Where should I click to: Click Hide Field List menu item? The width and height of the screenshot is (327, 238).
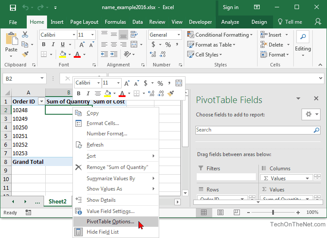tap(116, 232)
